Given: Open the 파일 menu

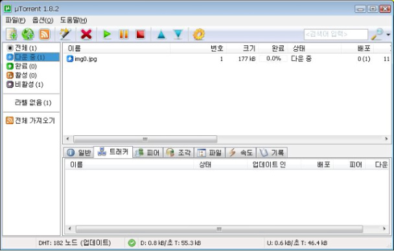Looking at the screenshot, I should pos(16,20).
